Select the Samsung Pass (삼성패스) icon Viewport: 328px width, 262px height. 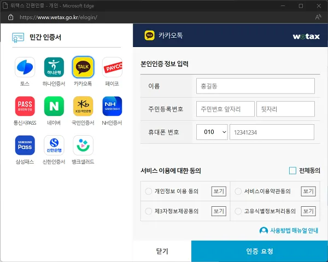pos(25,145)
